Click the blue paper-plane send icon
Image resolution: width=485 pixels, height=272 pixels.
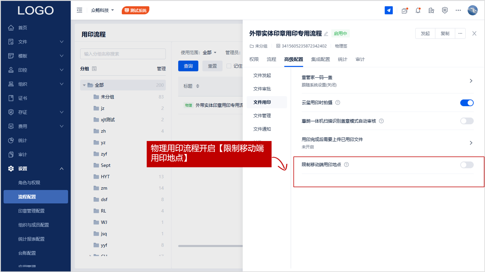388,11
